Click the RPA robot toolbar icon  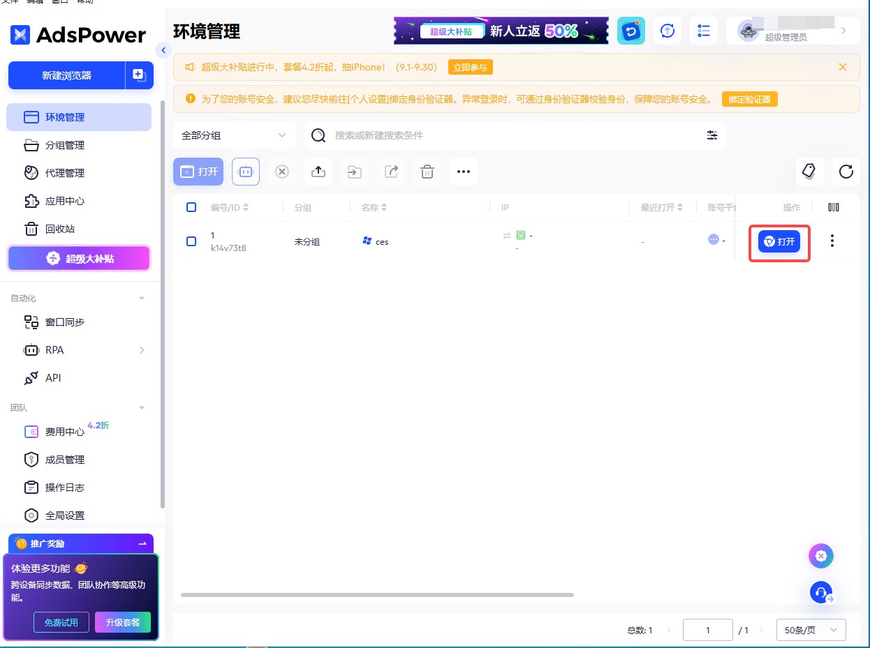pos(246,172)
